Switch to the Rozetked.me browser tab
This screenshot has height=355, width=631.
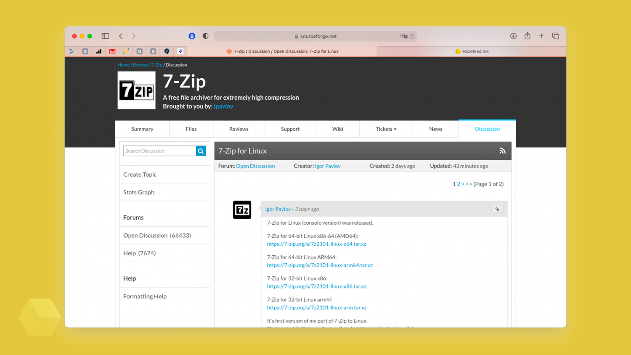click(x=472, y=51)
